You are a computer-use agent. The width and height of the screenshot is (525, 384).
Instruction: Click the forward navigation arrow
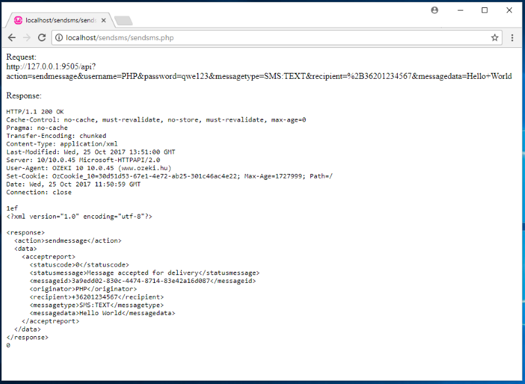tap(26, 37)
